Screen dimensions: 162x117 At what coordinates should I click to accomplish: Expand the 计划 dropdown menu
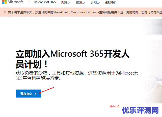click(x=95, y=2)
